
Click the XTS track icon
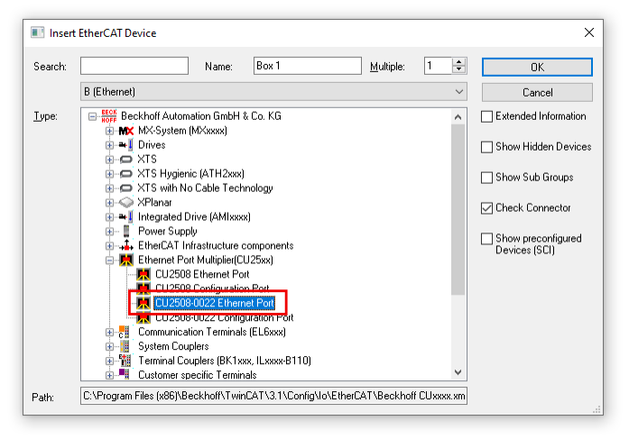click(x=126, y=160)
